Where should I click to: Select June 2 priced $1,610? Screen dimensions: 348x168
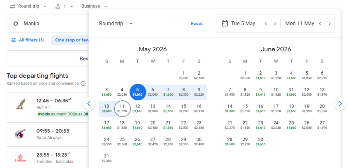point(261,75)
